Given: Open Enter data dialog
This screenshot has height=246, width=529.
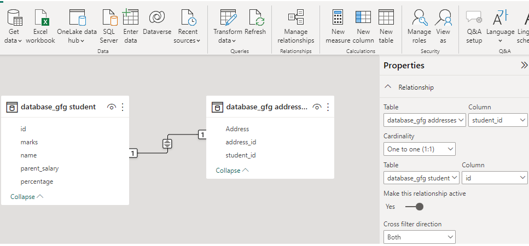Looking at the screenshot, I should click(131, 27).
